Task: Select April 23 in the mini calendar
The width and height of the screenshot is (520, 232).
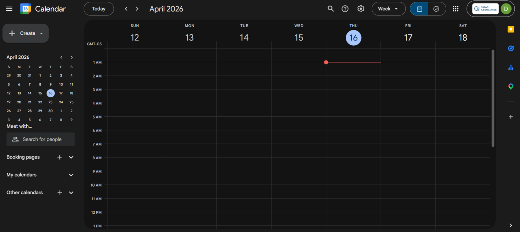Action: pyautogui.click(x=50, y=102)
